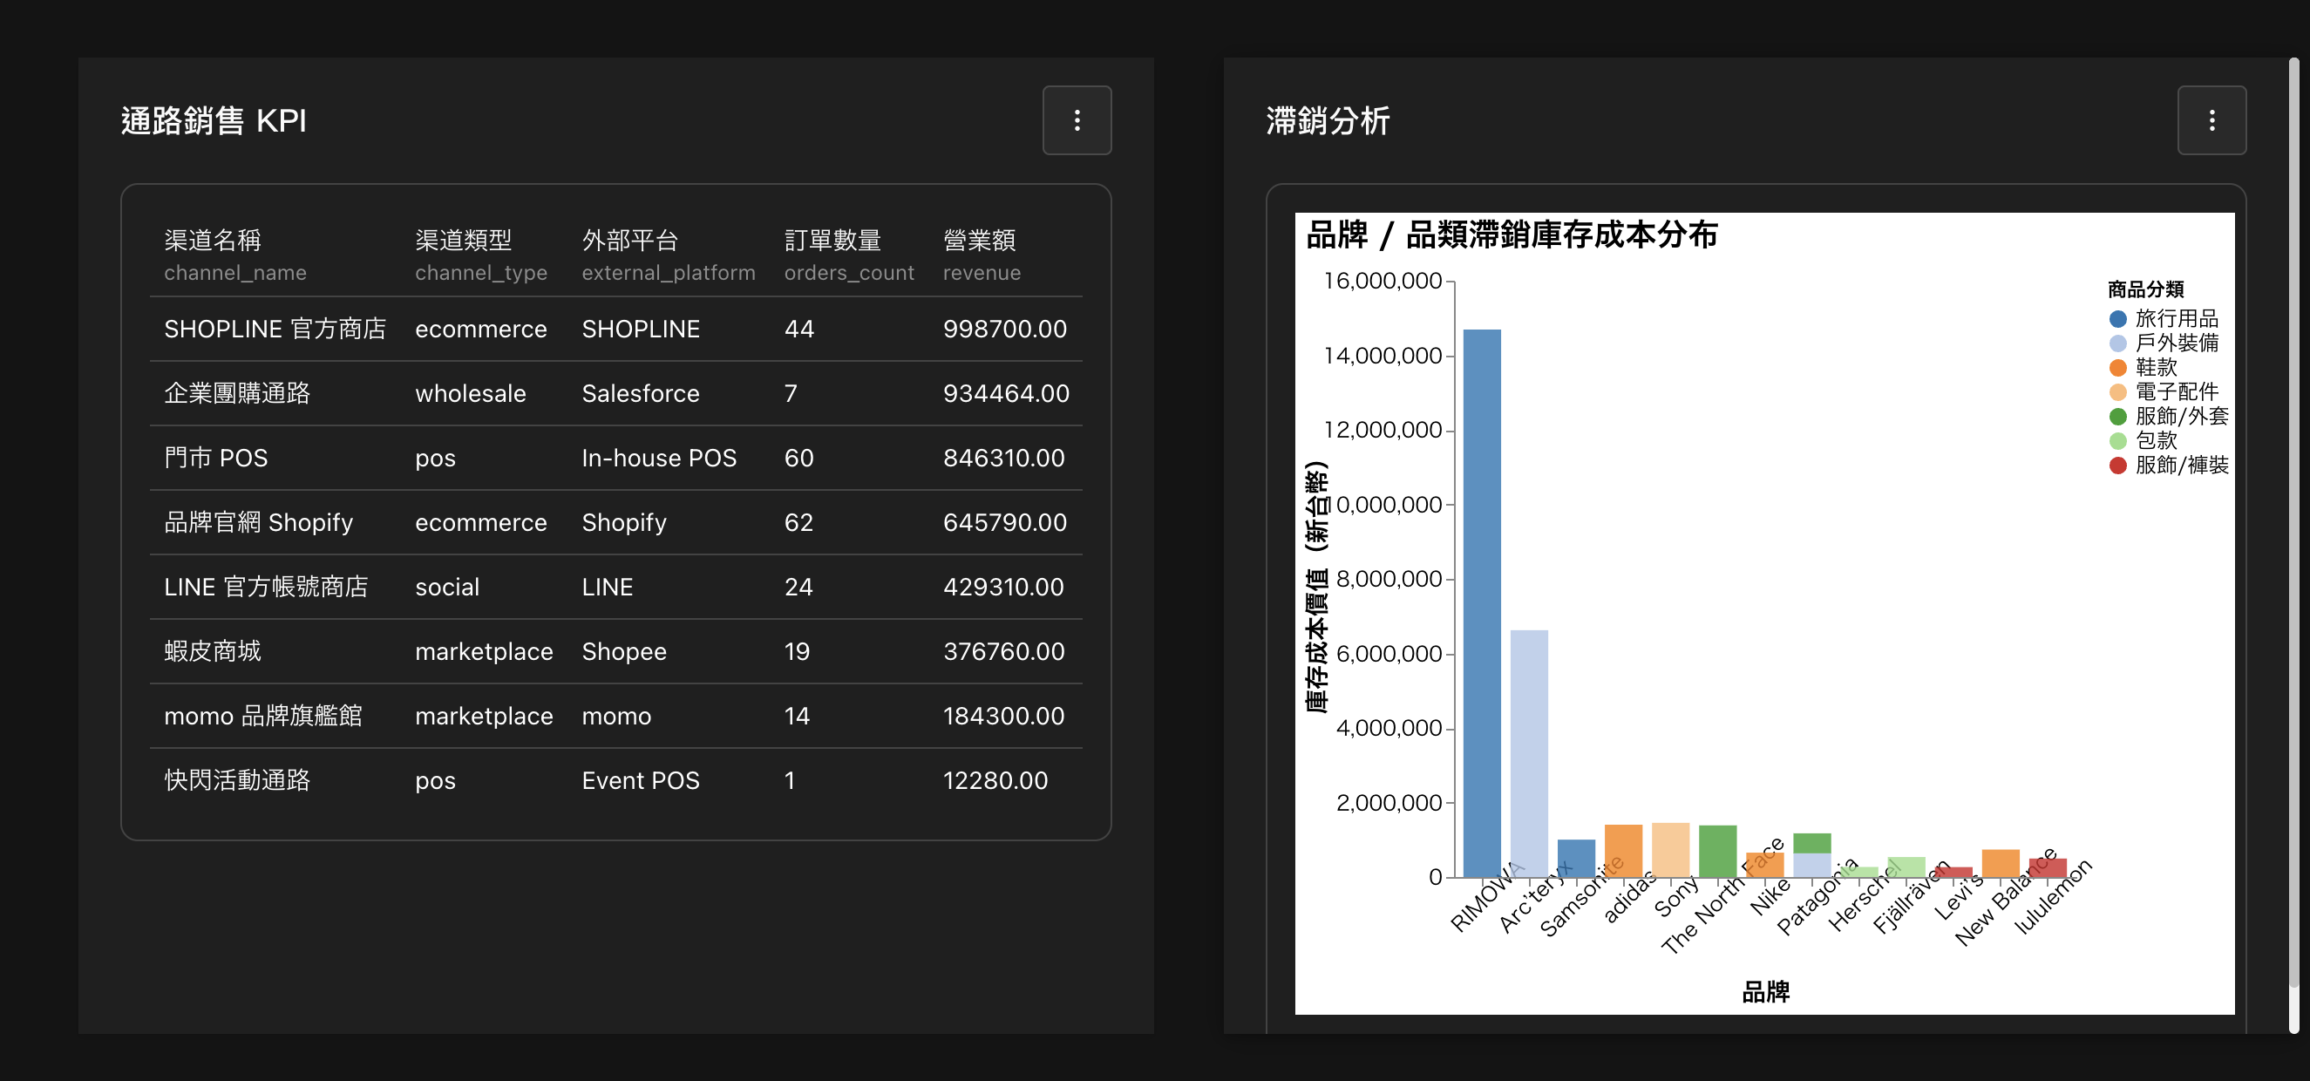This screenshot has height=1081, width=2310.
Task: Select the 蝦皮商城 cell
Action: (x=213, y=651)
